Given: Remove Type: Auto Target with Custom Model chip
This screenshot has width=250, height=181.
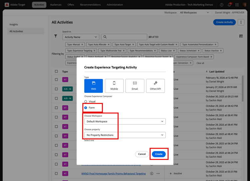Looking at the screenshot, I should 176,44.
